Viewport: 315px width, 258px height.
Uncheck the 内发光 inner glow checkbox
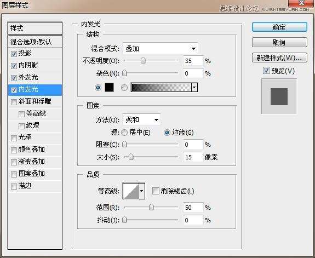(14, 90)
